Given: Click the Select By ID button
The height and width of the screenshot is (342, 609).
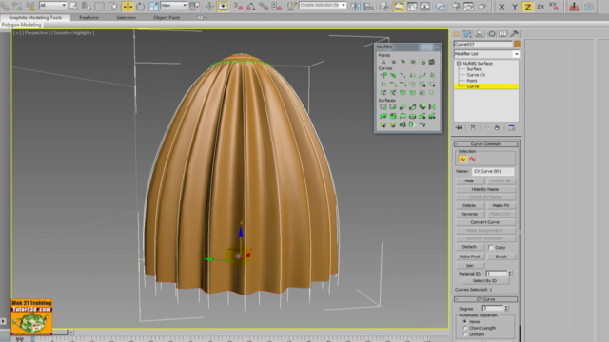Looking at the screenshot, I should click(x=485, y=281).
